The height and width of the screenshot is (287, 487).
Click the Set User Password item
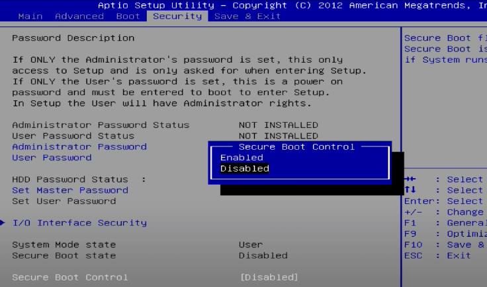[64, 201]
